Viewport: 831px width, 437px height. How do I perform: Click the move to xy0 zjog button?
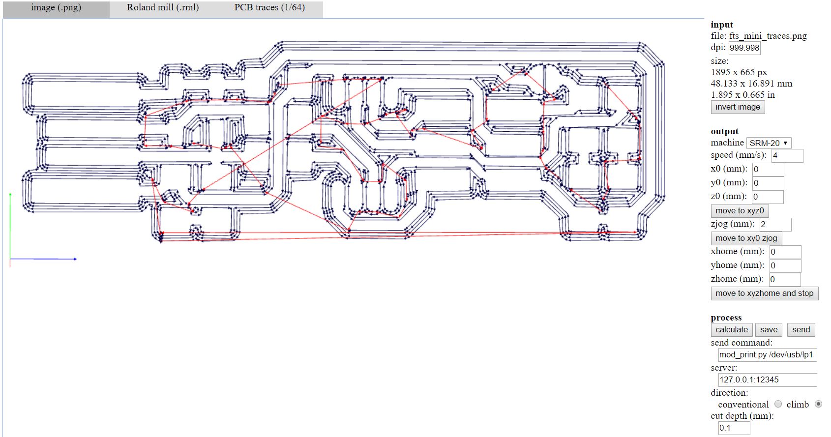[x=746, y=238]
